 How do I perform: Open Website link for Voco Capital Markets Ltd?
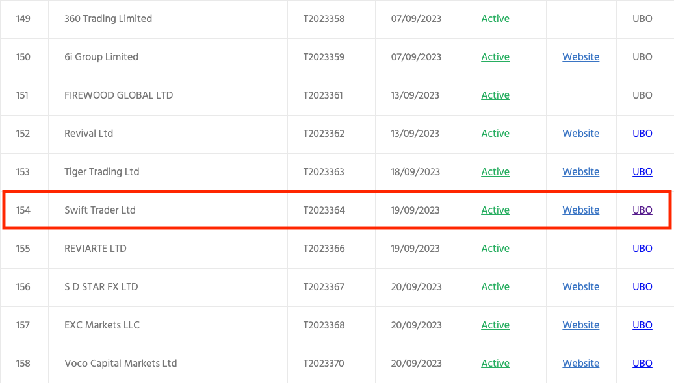580,364
